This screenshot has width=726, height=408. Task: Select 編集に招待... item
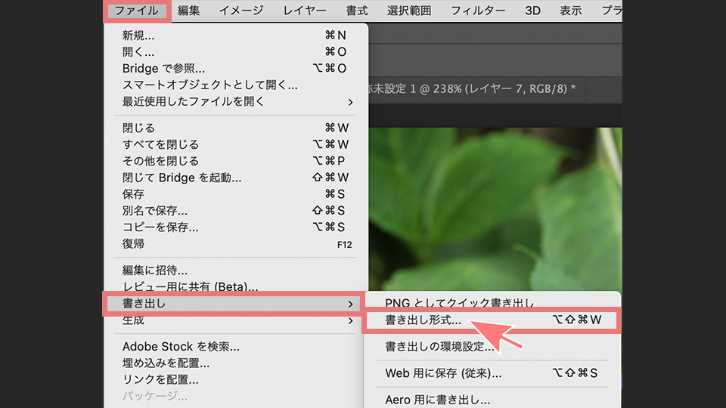pyautogui.click(x=236, y=270)
